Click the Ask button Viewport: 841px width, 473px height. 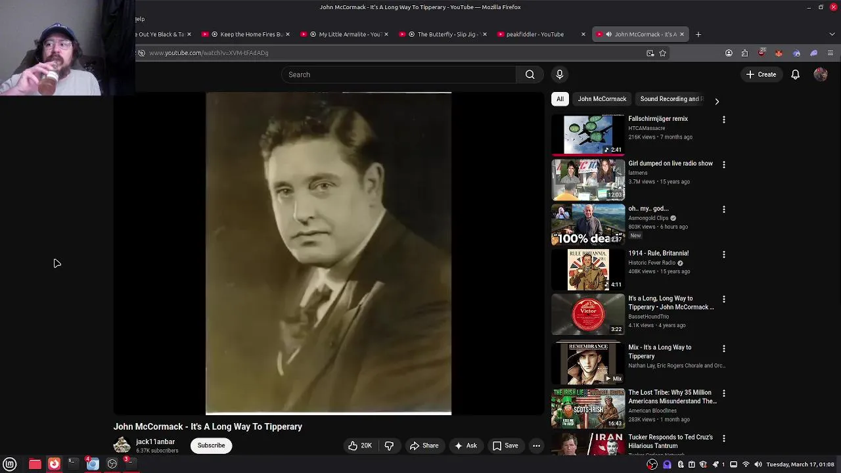click(x=465, y=445)
